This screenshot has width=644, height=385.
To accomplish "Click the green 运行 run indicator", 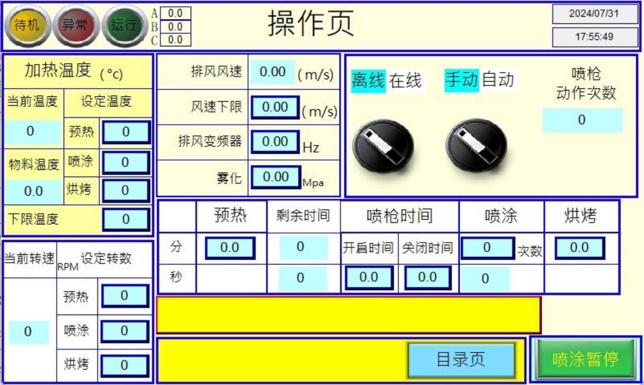I will coord(124,25).
